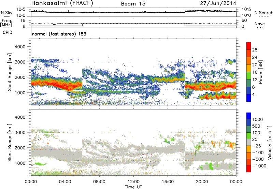Click the 'Hankasalmi (fitACF)' plot title
273x189 pixels.
pos(62,3)
